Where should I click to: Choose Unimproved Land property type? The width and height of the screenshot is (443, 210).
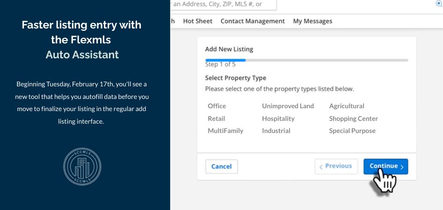coord(288,106)
